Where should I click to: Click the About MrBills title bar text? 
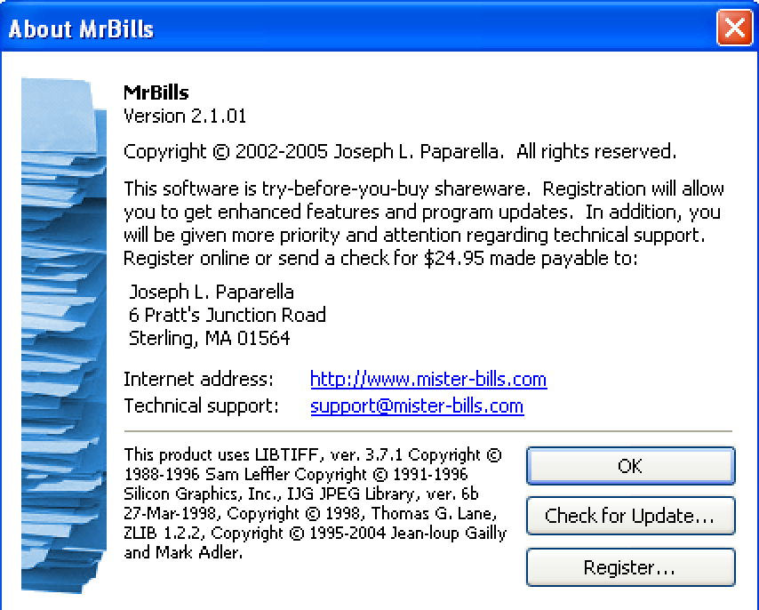pos(81,29)
